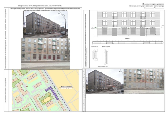Click building number 38 on the map

(x=13, y=81)
